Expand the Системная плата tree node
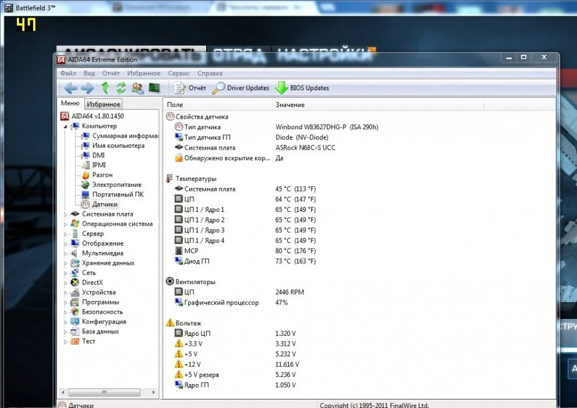Image resolution: width=577 pixels, height=408 pixels. click(x=66, y=214)
